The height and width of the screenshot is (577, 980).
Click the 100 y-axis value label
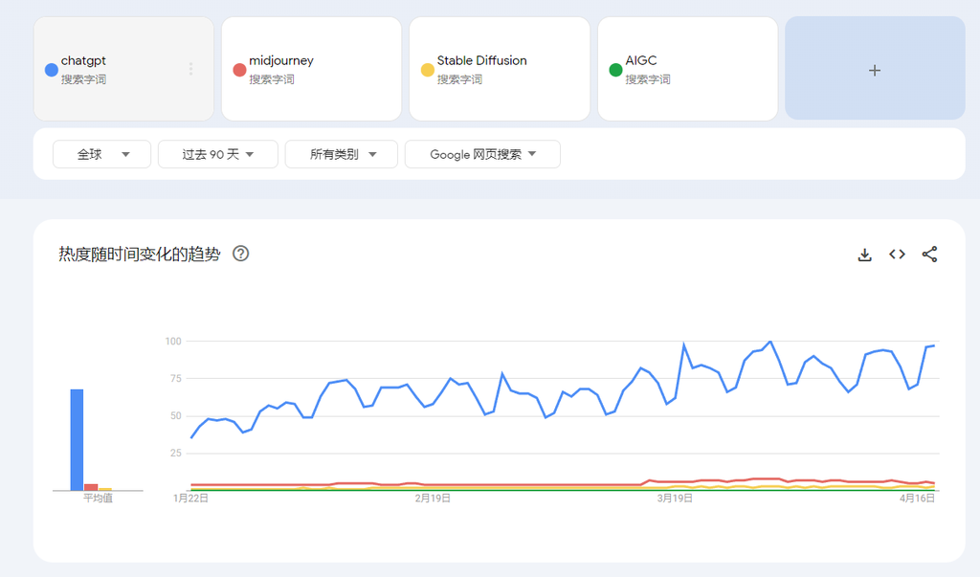173,342
